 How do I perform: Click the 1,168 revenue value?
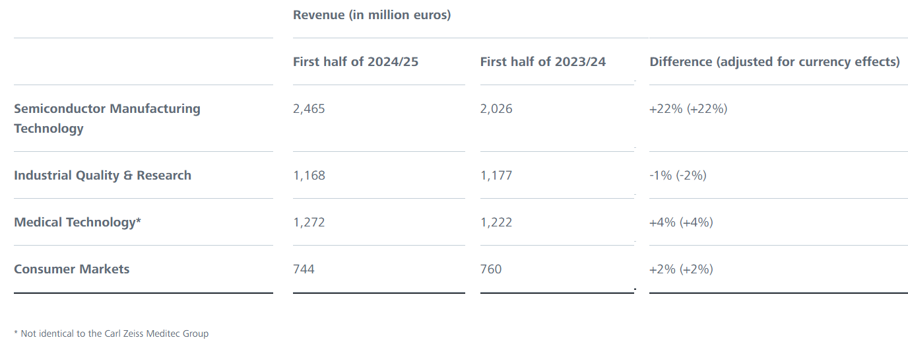(x=309, y=176)
